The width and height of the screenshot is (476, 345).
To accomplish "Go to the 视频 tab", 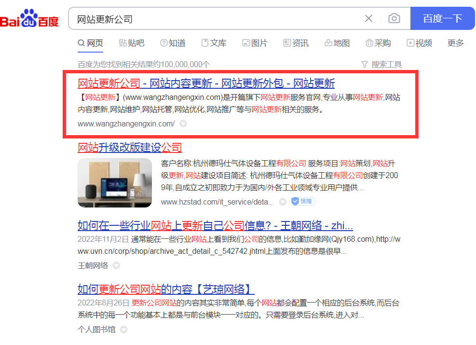I will (x=419, y=43).
